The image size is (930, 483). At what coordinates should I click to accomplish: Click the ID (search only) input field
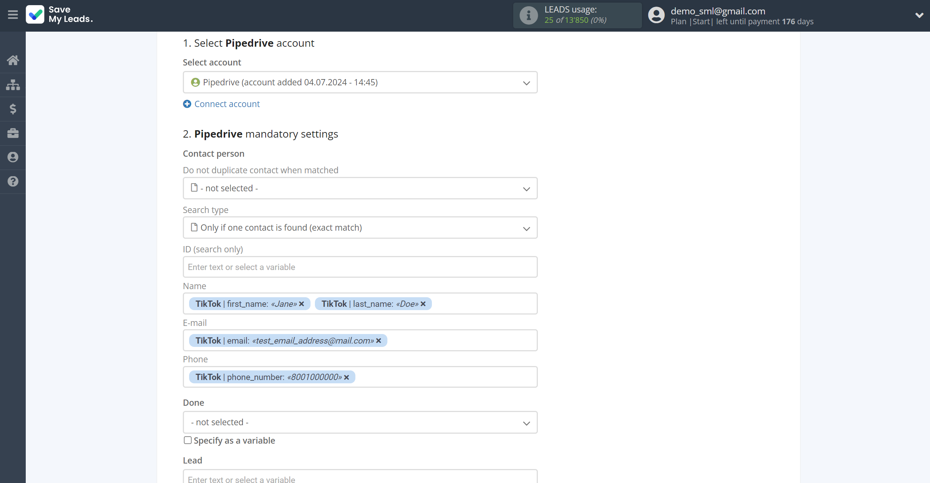360,267
